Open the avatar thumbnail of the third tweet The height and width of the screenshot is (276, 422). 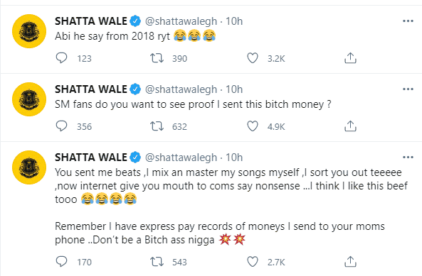tap(29, 167)
